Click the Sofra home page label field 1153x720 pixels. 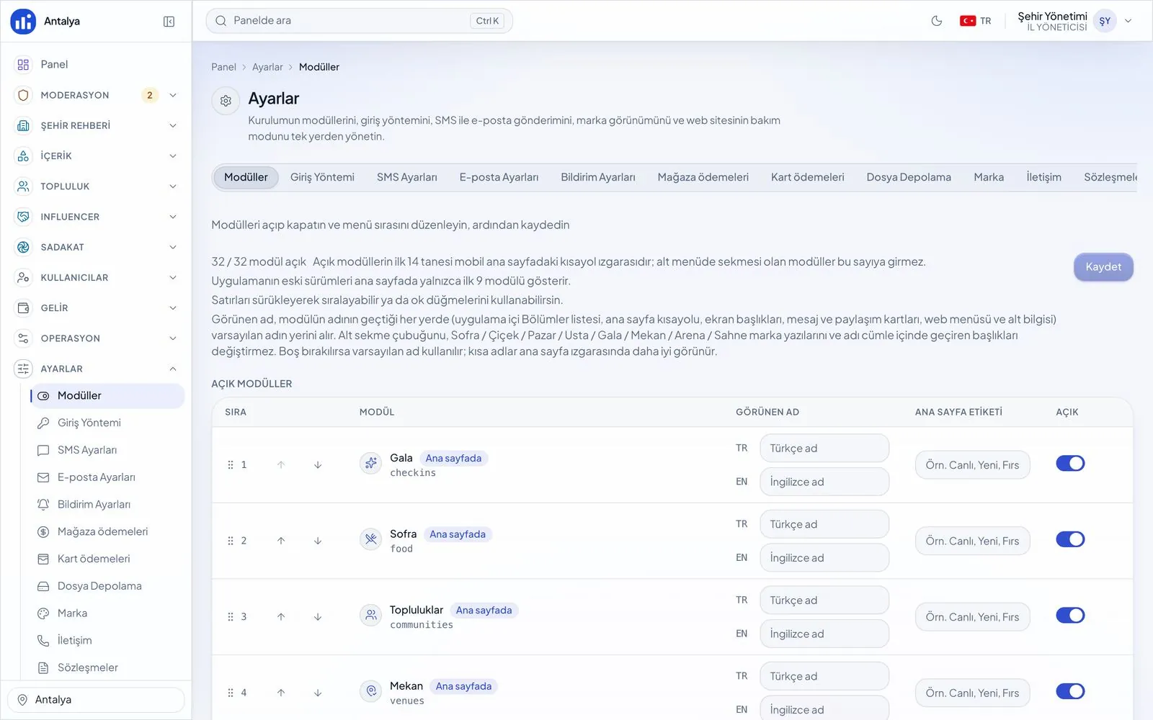(x=972, y=541)
